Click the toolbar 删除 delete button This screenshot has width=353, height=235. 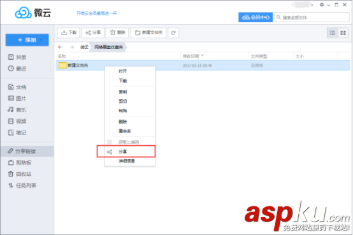pos(117,33)
